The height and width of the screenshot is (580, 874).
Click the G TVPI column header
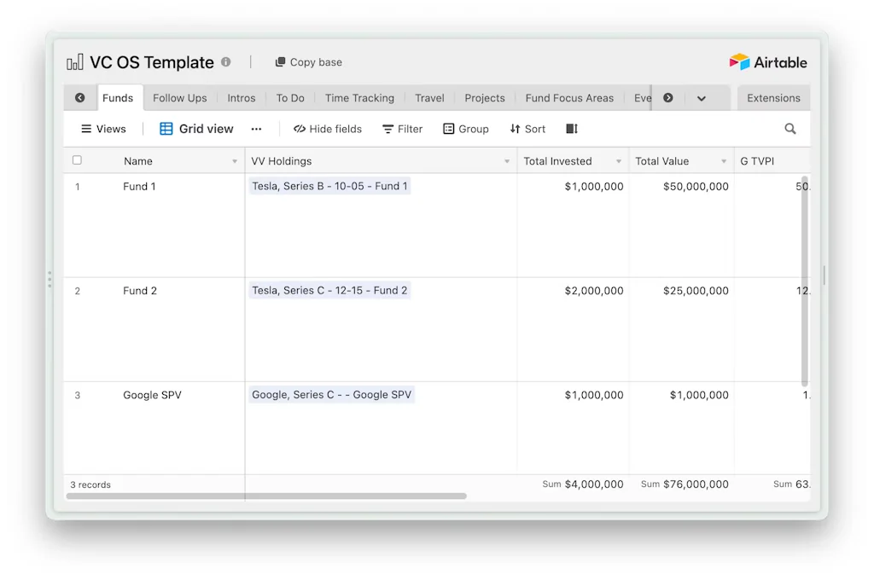[x=772, y=161]
